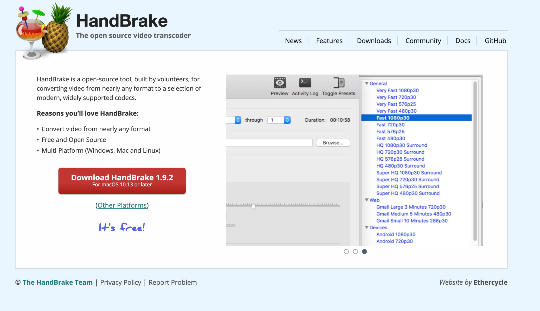The height and width of the screenshot is (311, 540).
Task: Select the Fast 720p30 preset
Action: tap(390, 125)
